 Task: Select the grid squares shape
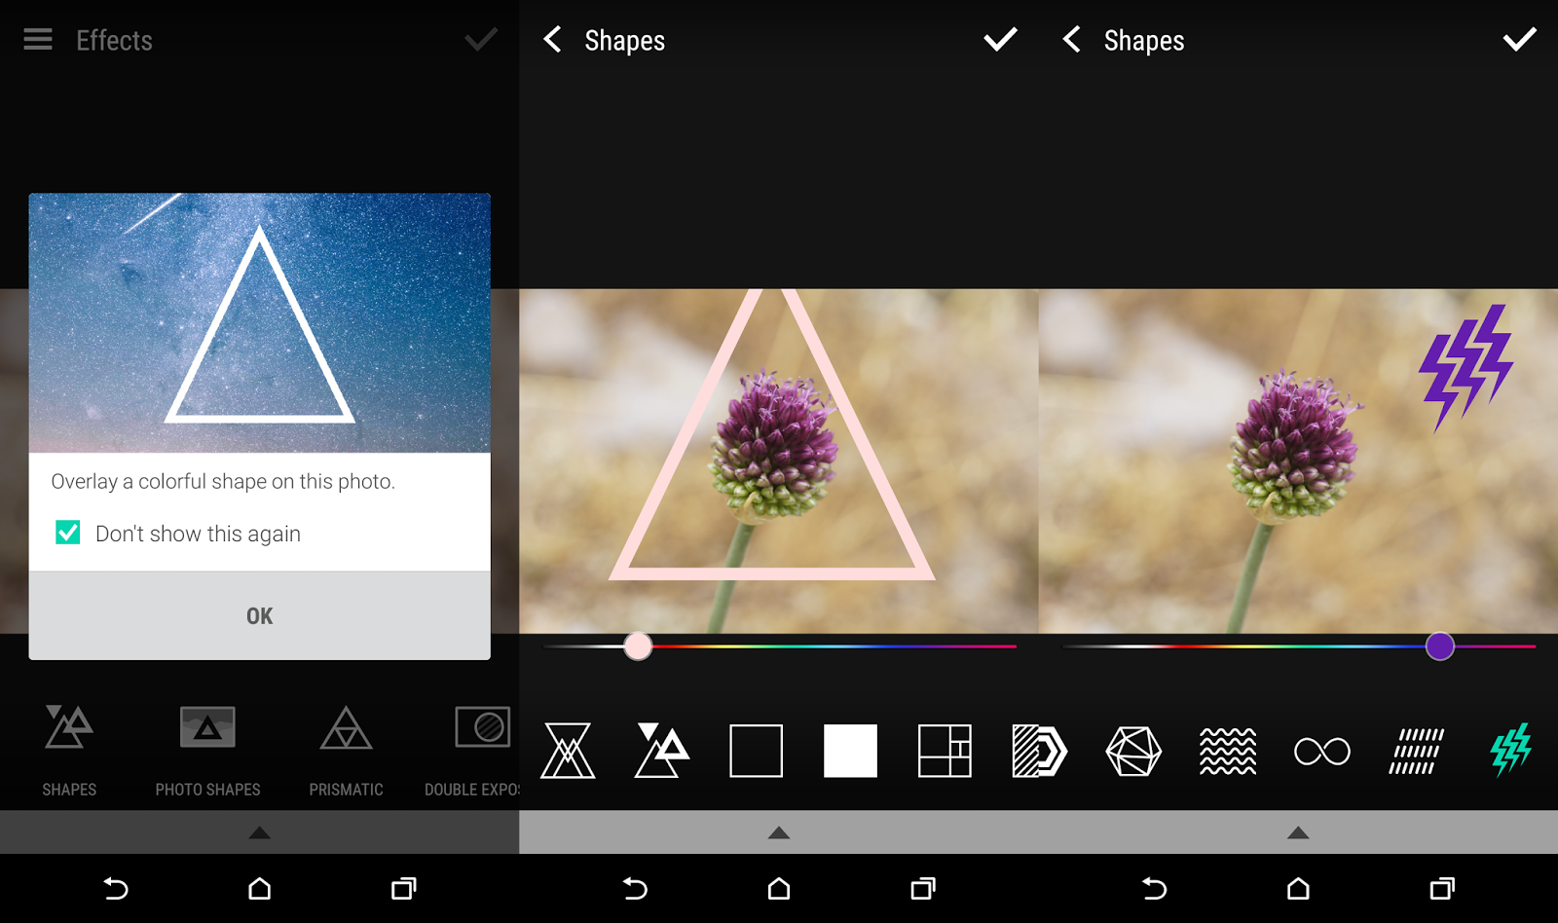tap(945, 751)
